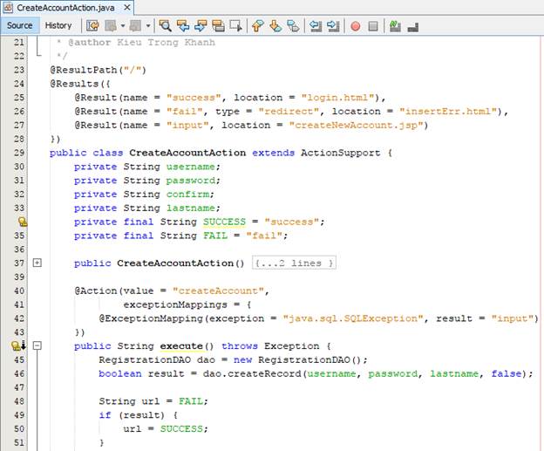This screenshot has height=451, width=544.
Task: Click 'new RegistrationDAO()' constructor call
Action: click(297, 359)
